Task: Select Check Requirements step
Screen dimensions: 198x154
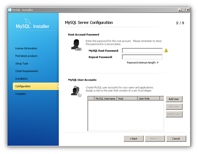Action: 27,71
